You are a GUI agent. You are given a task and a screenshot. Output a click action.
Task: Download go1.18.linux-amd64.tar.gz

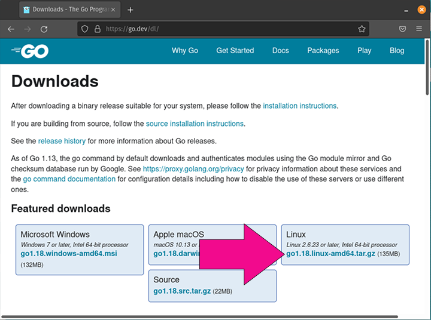pyautogui.click(x=330, y=253)
